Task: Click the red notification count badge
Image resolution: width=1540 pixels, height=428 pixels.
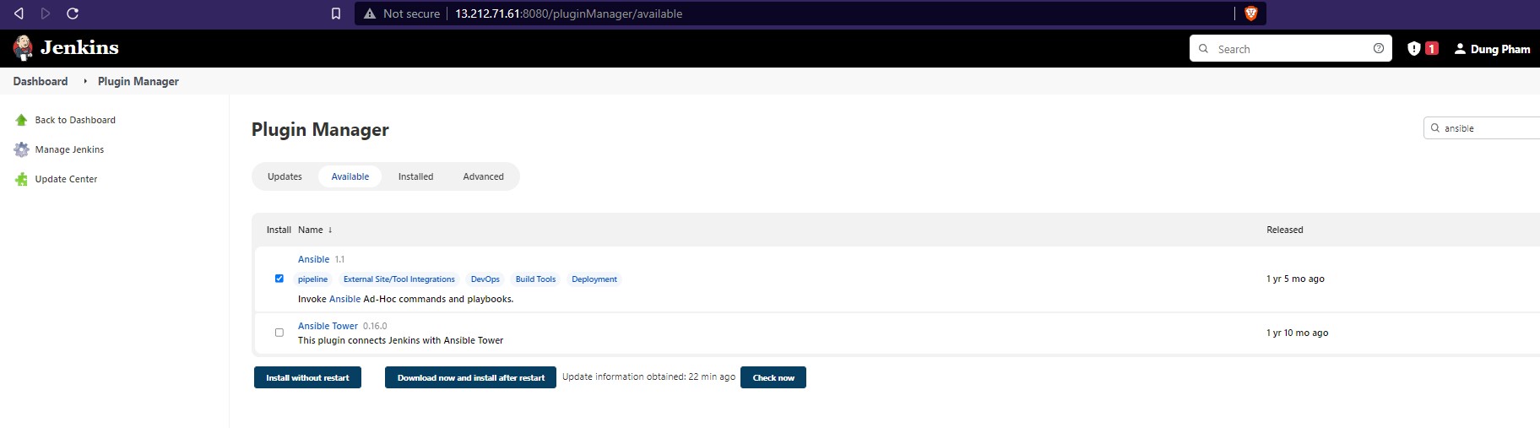Action: point(1432,48)
